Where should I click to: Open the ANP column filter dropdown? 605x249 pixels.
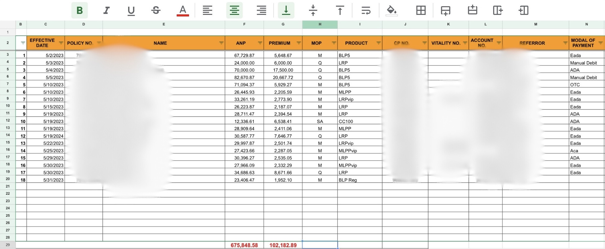pos(260,43)
